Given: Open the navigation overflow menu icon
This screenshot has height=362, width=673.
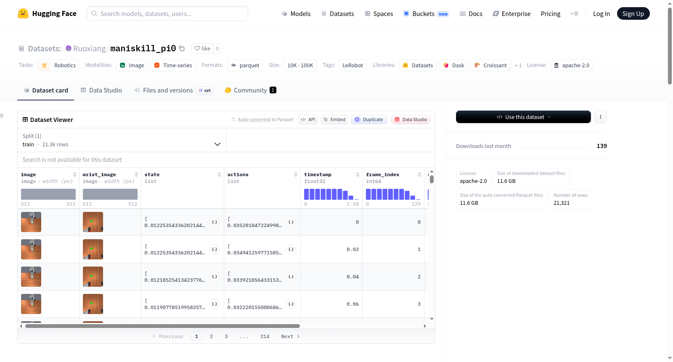Looking at the screenshot, I should tap(574, 13).
